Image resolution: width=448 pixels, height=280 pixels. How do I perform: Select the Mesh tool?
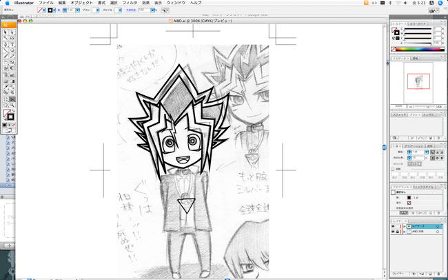point(6,81)
